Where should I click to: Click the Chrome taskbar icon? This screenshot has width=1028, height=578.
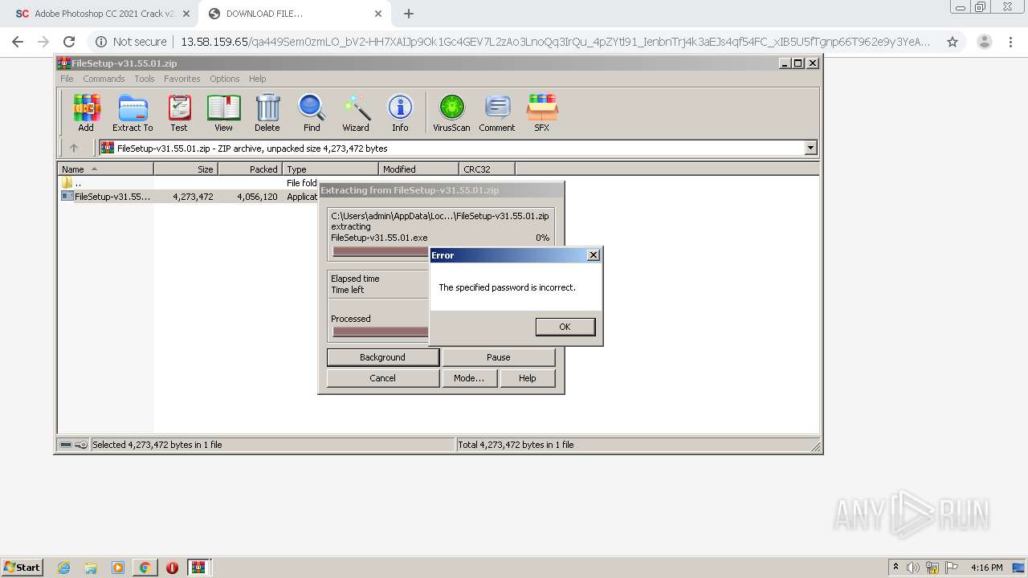[x=145, y=568]
